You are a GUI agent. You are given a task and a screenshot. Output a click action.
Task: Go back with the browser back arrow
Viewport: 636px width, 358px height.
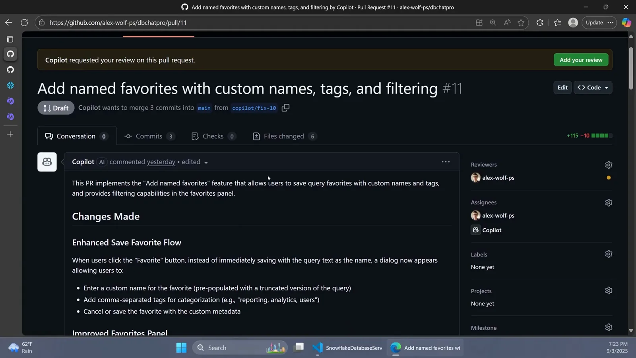(x=8, y=23)
